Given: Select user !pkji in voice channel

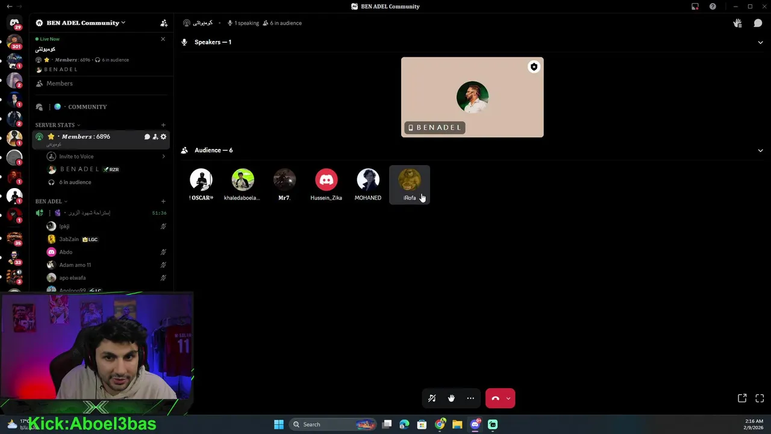Looking at the screenshot, I should click(x=106, y=227).
